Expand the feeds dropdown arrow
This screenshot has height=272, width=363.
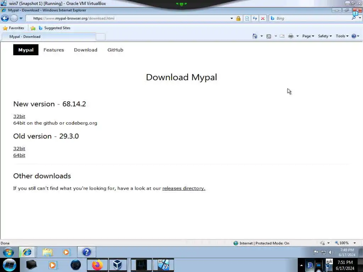click(x=276, y=36)
